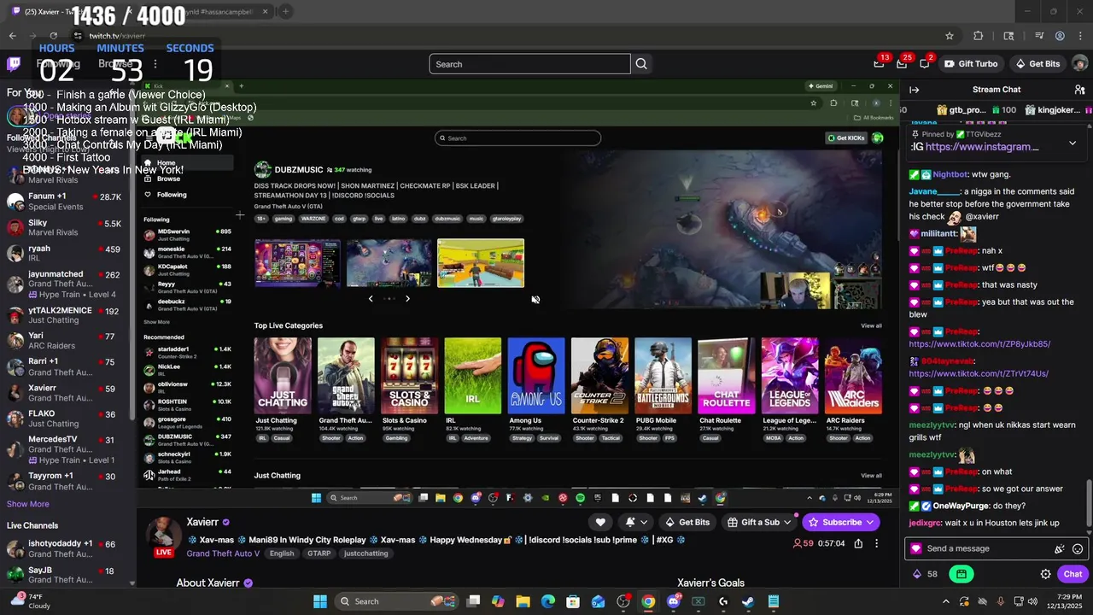The height and width of the screenshot is (615, 1093).
Task: Claim the green channel points chest
Action: click(961, 574)
